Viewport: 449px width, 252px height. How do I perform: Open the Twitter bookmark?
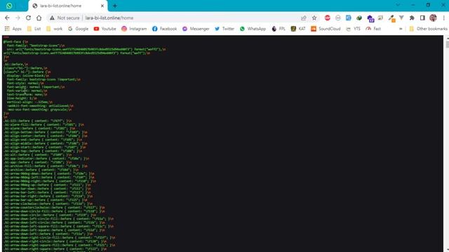tap(224, 29)
